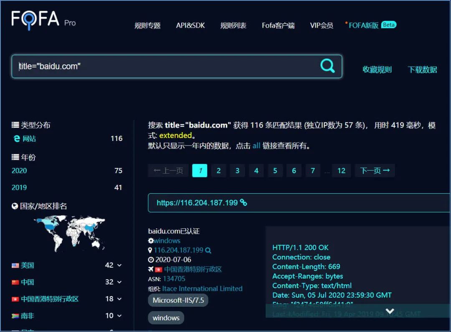Select current page 1 button
Image resolution: width=451 pixels, height=332 pixels.
coord(200,171)
